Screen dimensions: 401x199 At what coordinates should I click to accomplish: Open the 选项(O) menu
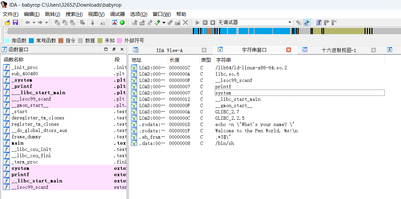pos(139,14)
